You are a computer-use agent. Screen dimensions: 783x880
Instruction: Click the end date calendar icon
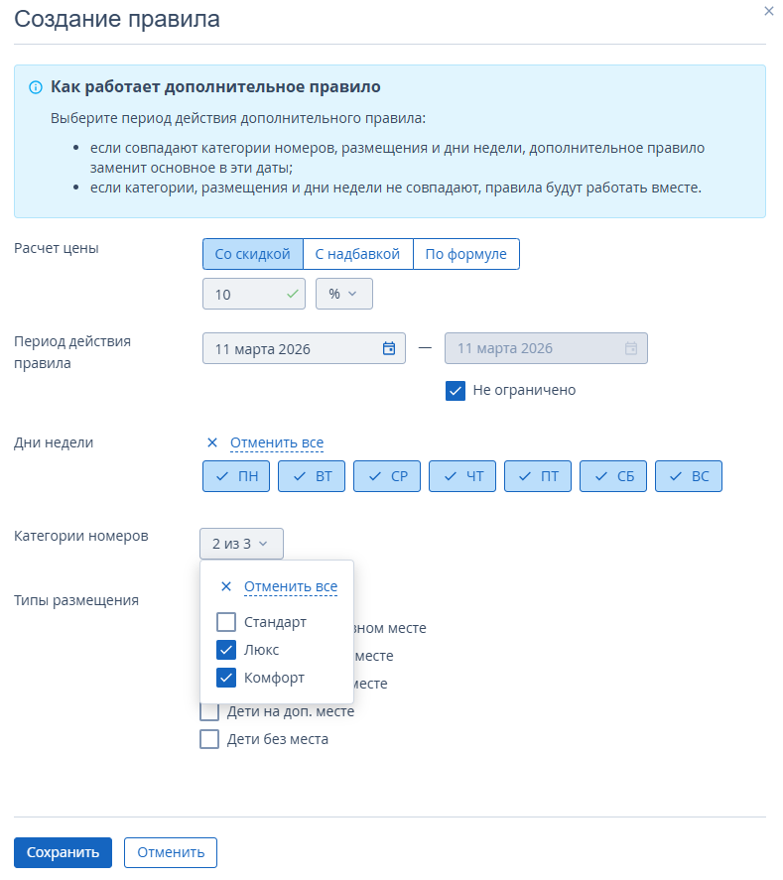631,348
